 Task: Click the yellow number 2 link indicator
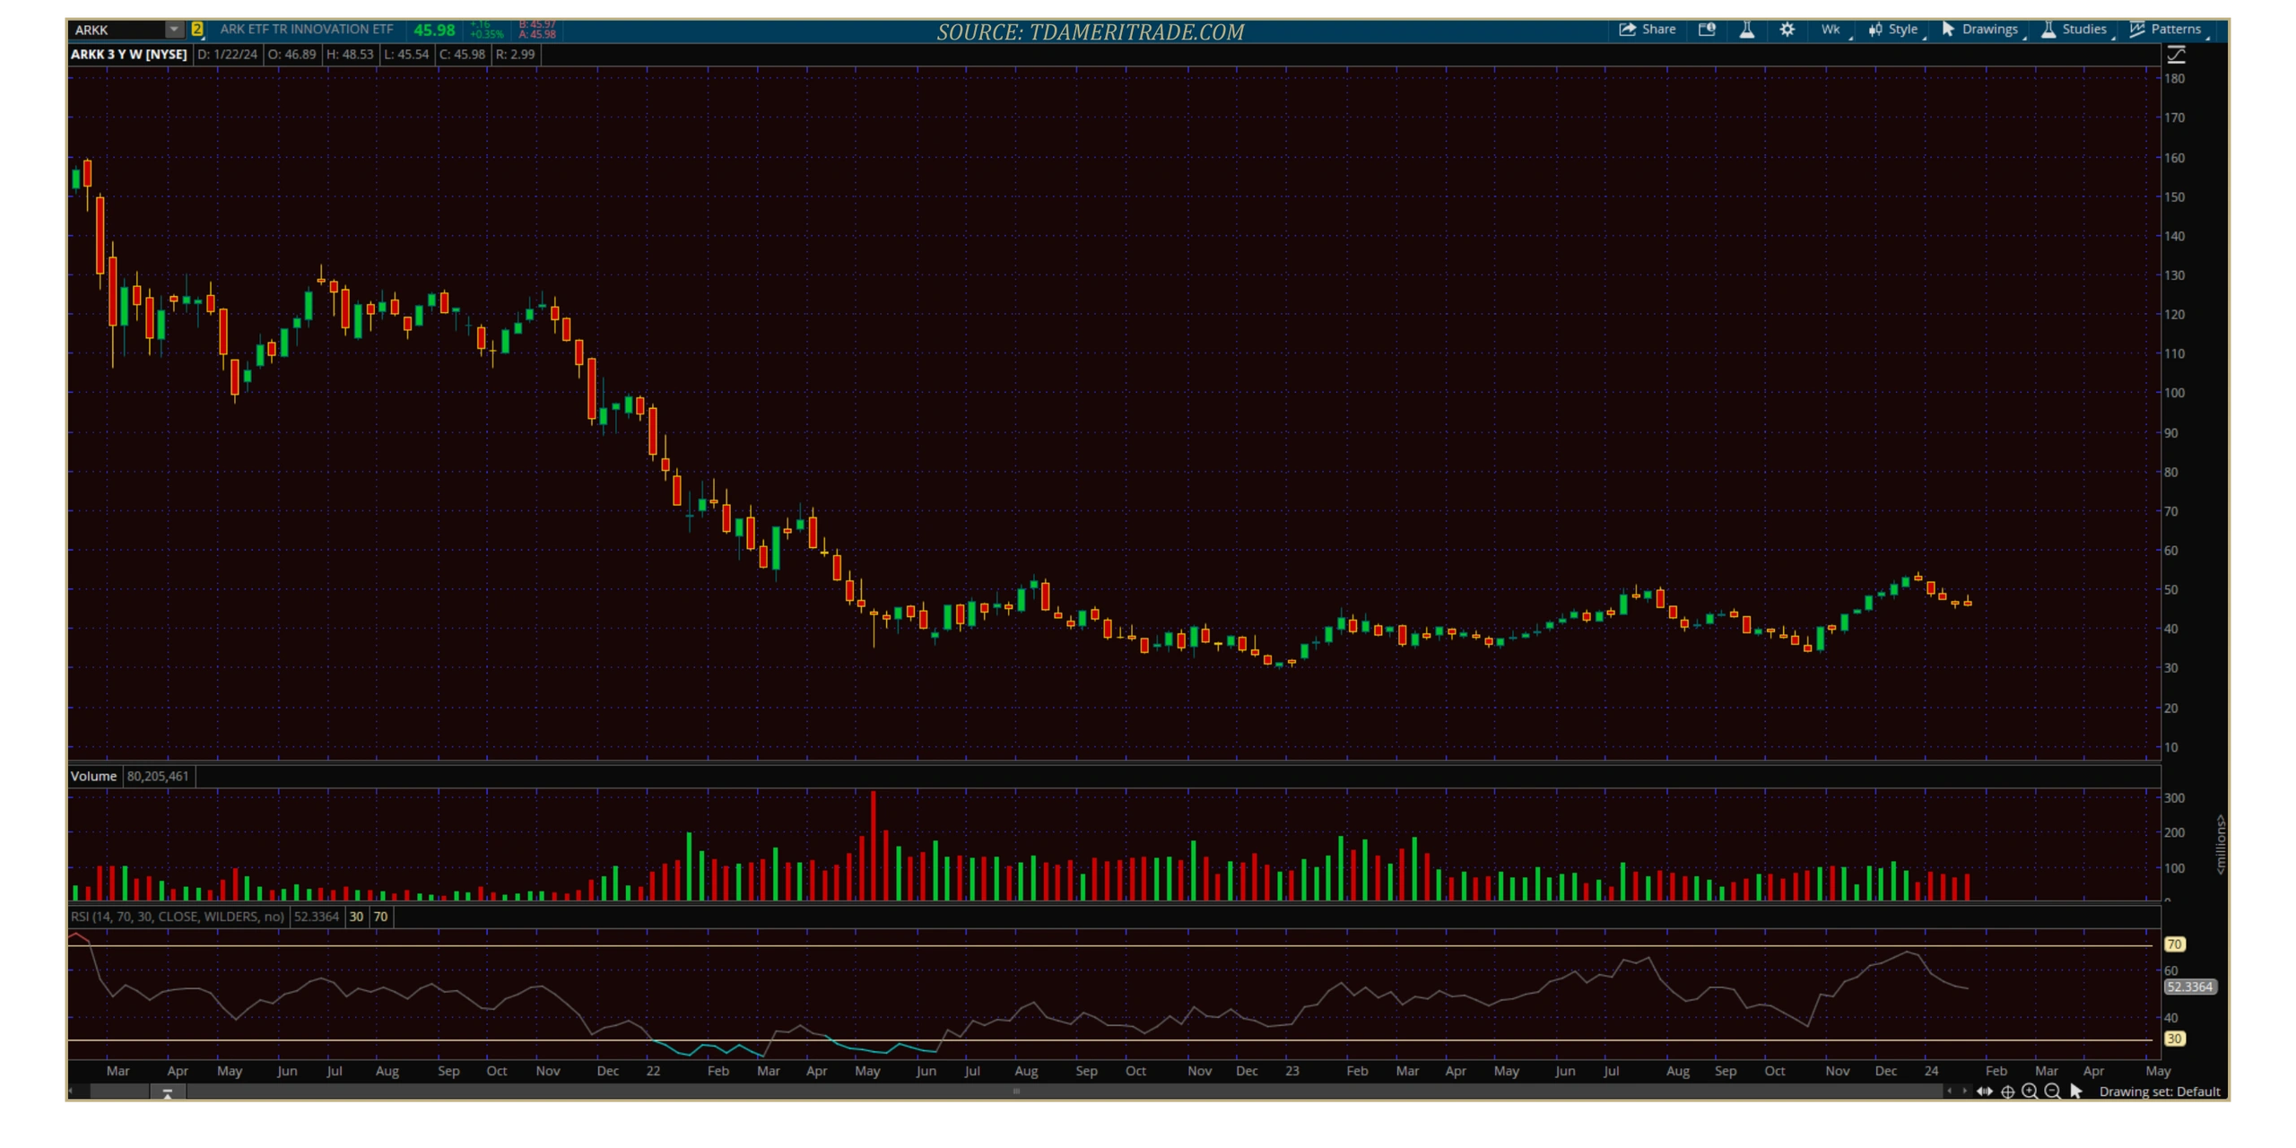coord(197,30)
